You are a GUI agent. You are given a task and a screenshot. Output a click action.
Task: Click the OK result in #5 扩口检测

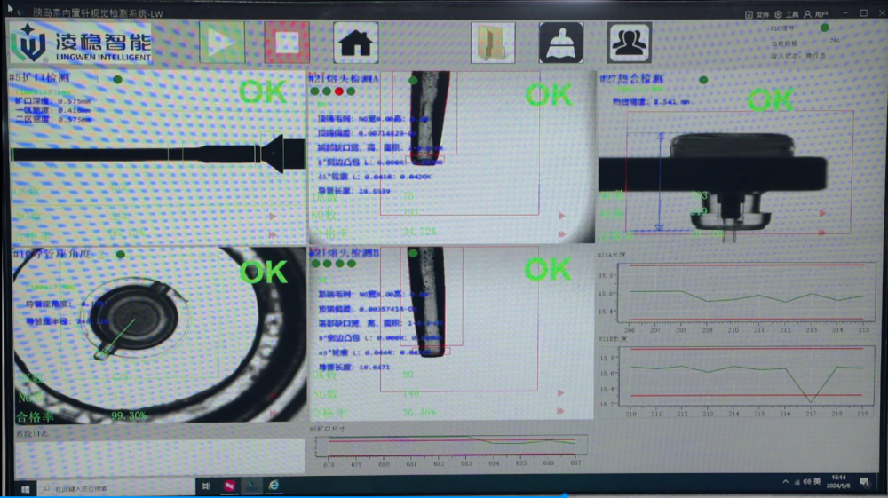click(x=263, y=91)
